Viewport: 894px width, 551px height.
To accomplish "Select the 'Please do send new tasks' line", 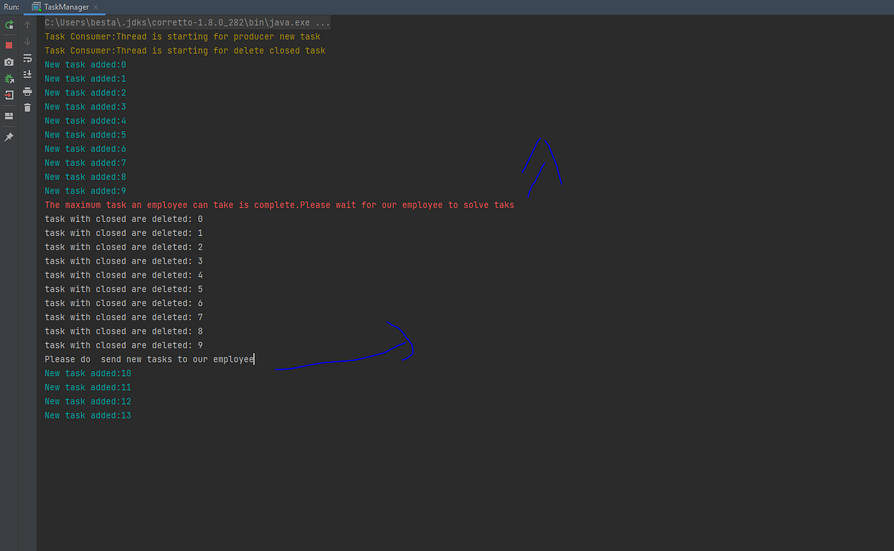I will pyautogui.click(x=148, y=359).
